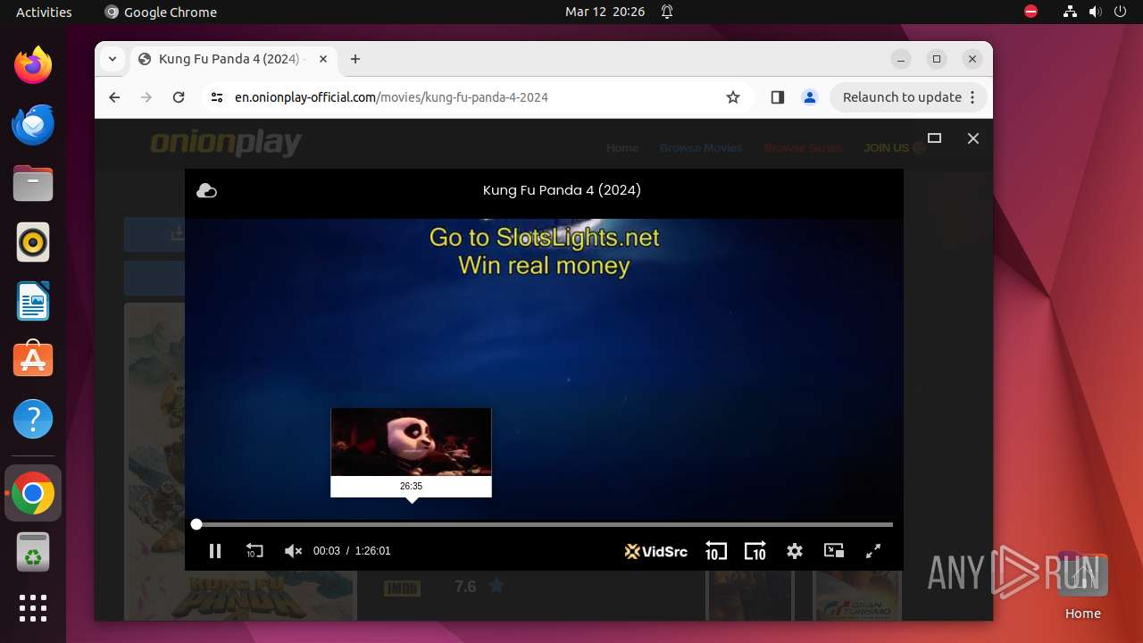Reload the Chrome page
The width and height of the screenshot is (1143, 643).
(179, 97)
